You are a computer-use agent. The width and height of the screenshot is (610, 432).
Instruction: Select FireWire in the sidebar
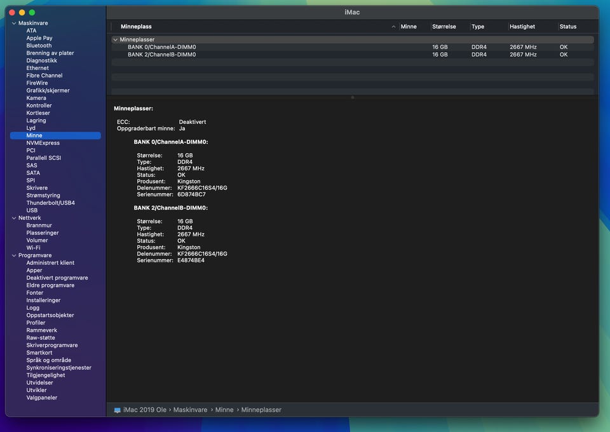(37, 83)
